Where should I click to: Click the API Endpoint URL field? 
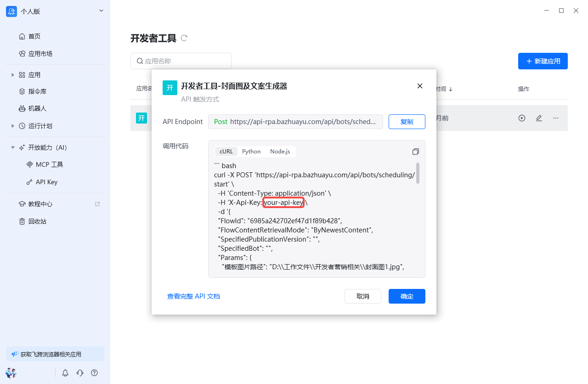[295, 122]
